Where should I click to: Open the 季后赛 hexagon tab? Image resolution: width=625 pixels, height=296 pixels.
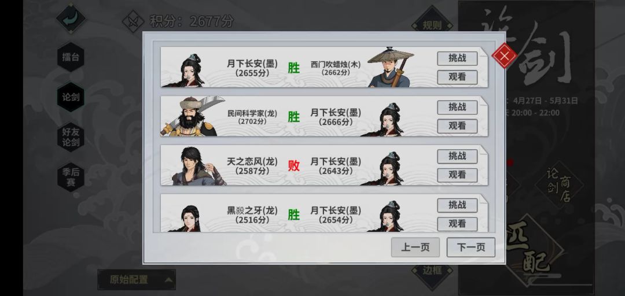71,177
